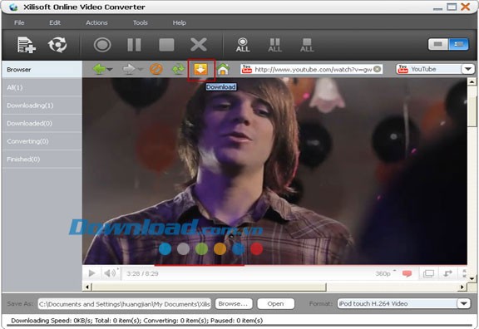Seek on the video progress bar

(274, 265)
